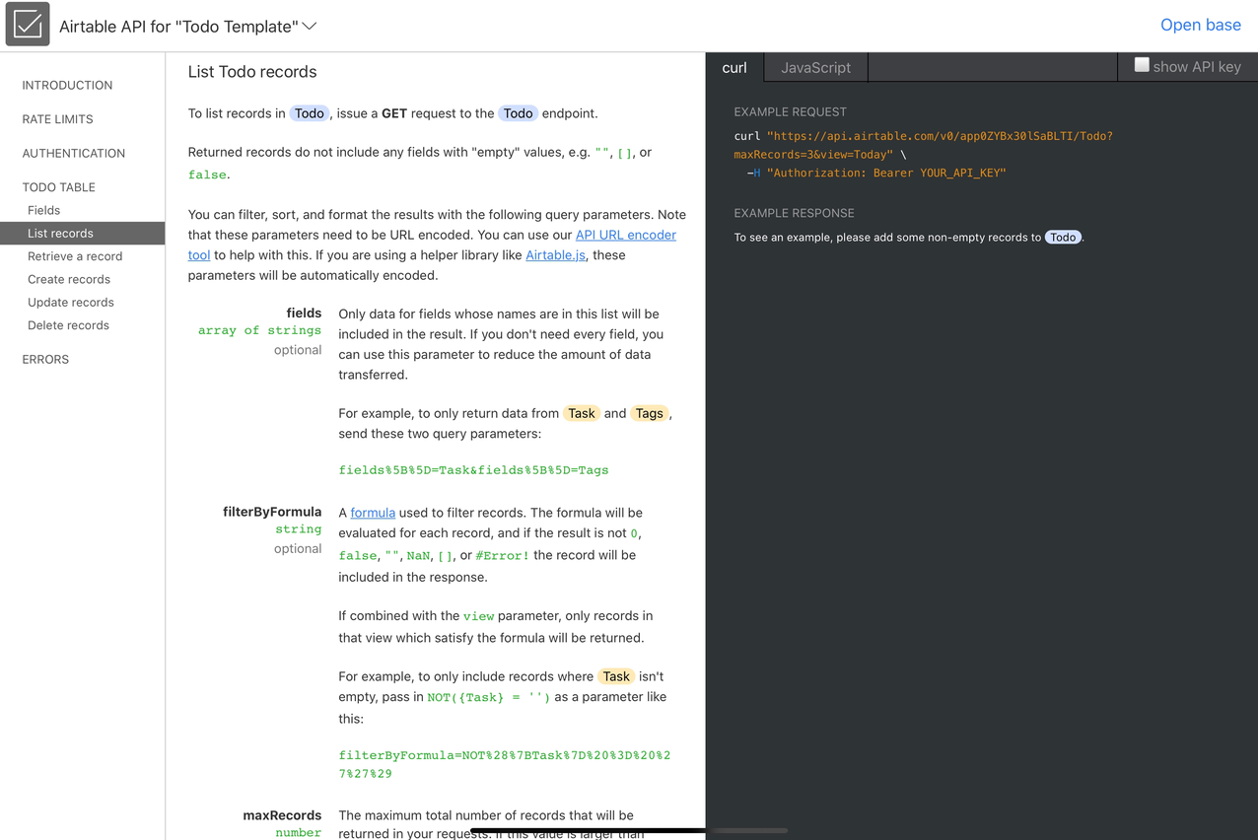Open Delete records in sidebar
The height and width of the screenshot is (840, 1258).
click(x=68, y=325)
